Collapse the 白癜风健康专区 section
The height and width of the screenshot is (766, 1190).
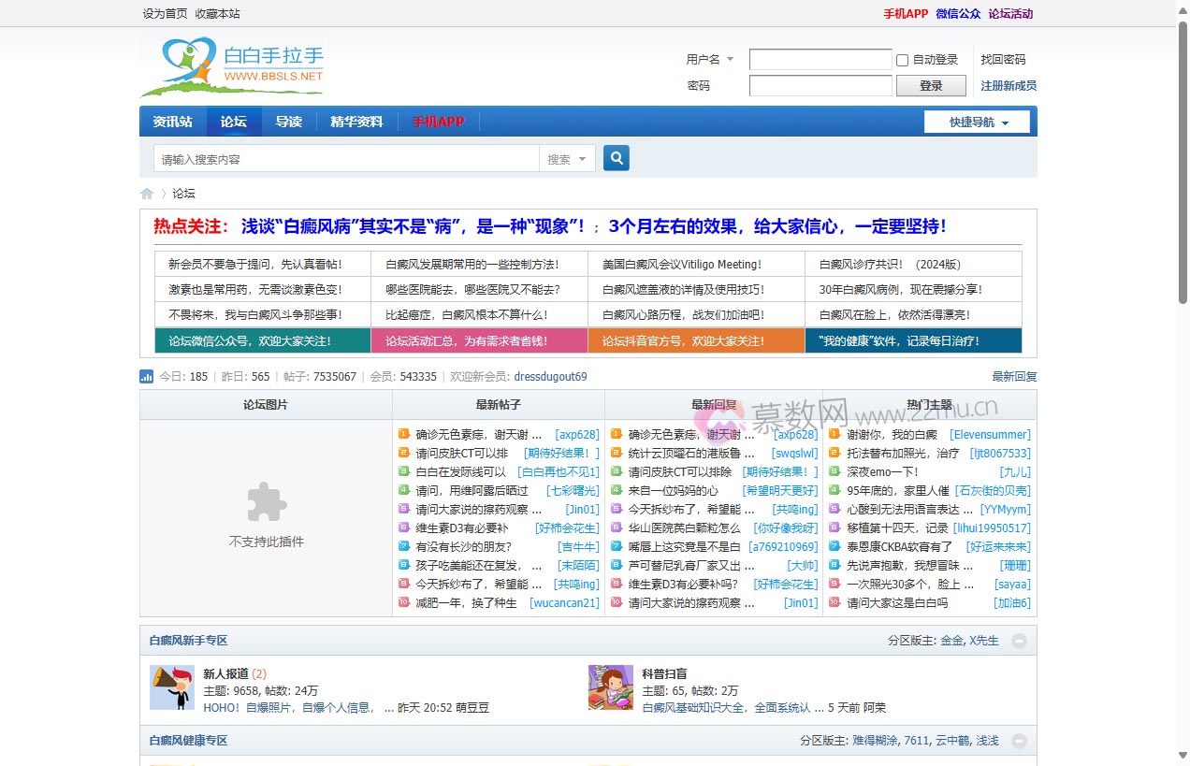coord(1019,740)
